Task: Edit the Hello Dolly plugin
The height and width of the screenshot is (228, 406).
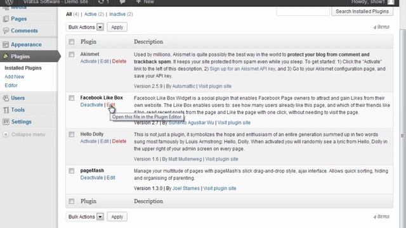Action: point(104,141)
